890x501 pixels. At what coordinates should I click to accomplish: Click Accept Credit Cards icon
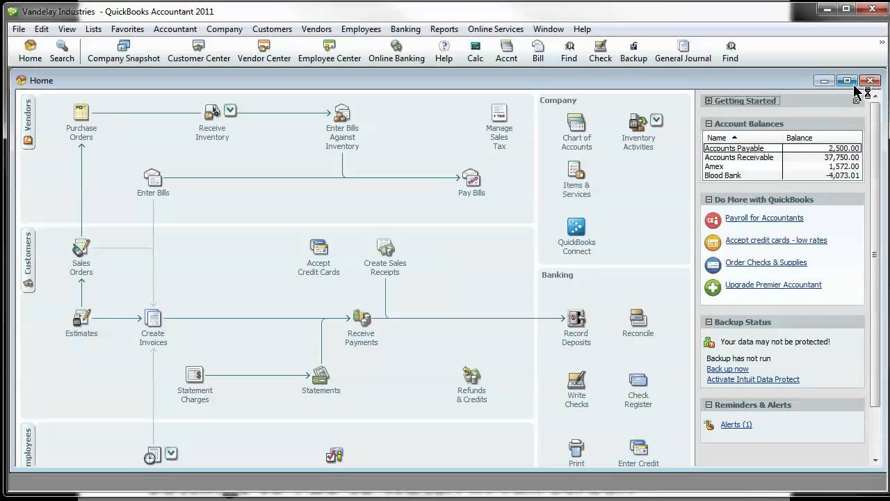[318, 248]
